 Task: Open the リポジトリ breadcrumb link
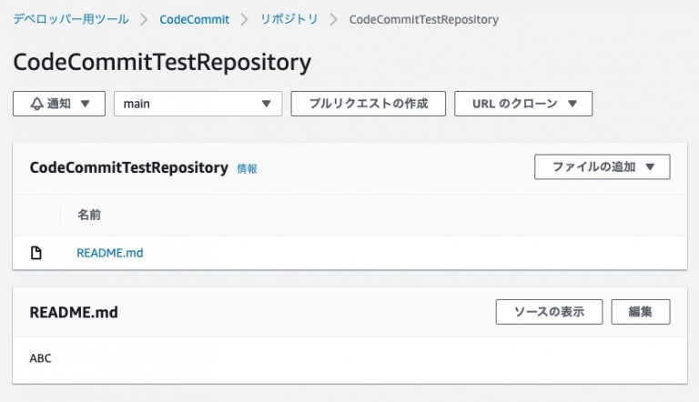tap(289, 19)
